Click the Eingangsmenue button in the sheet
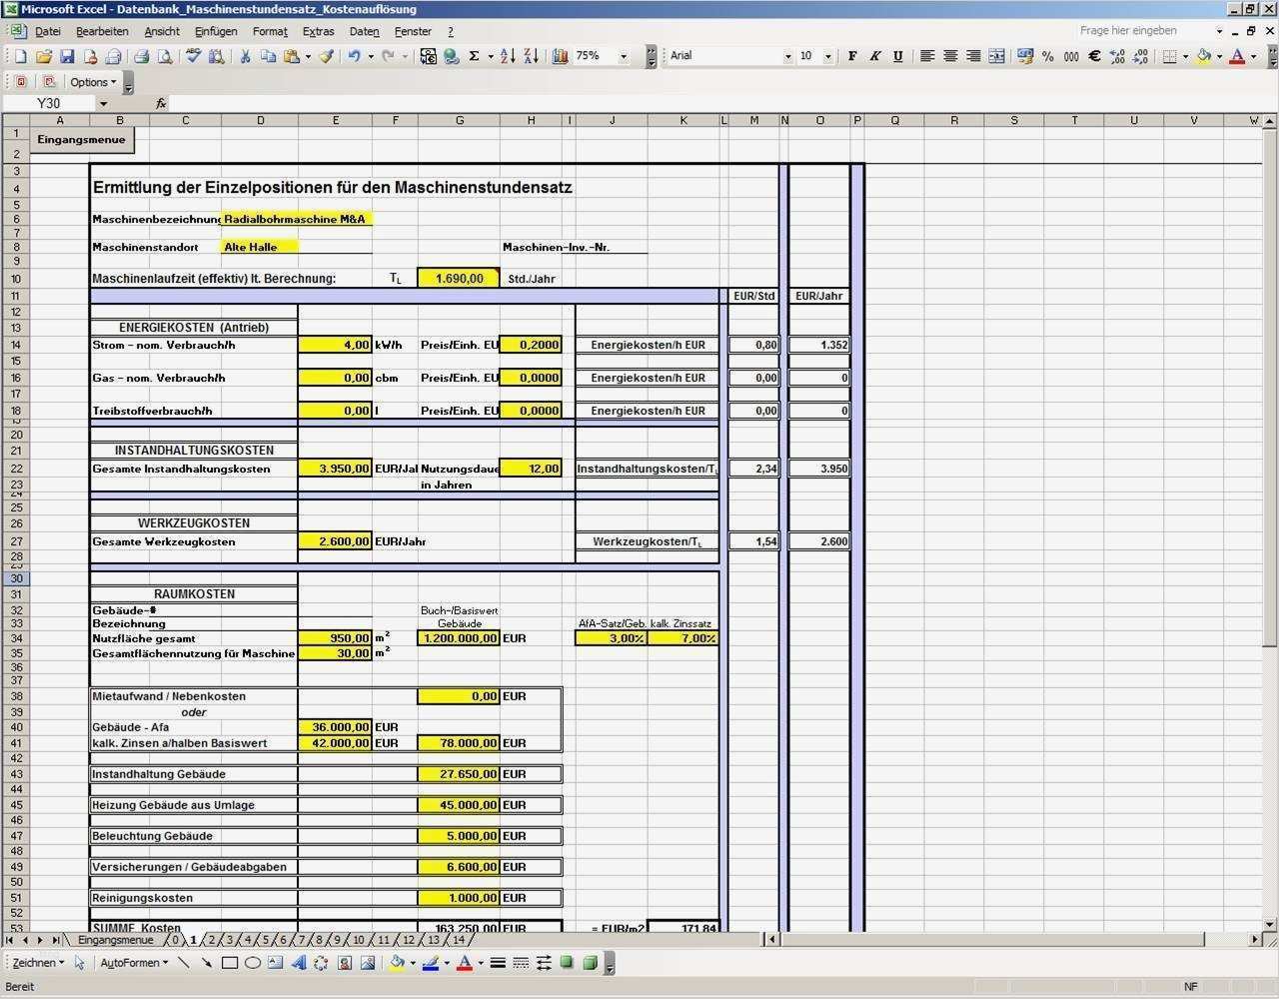This screenshot has width=1279, height=999. click(x=82, y=140)
